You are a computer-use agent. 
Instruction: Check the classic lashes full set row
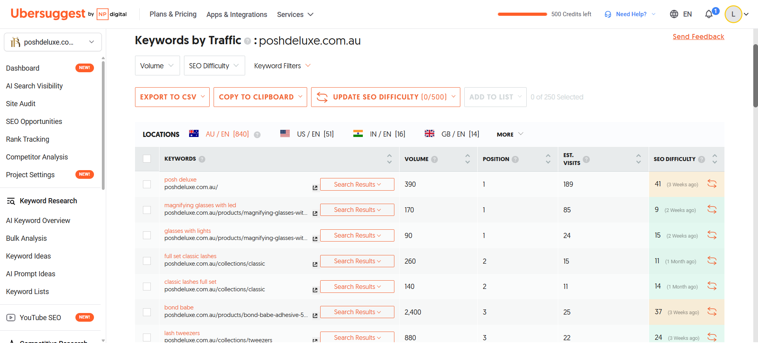pos(147,287)
